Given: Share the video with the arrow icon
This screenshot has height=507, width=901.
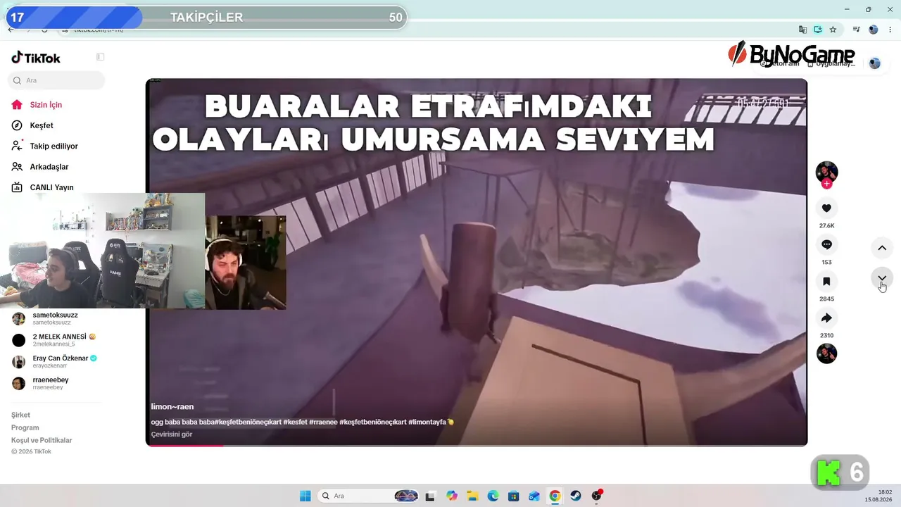Looking at the screenshot, I should pyautogui.click(x=826, y=318).
